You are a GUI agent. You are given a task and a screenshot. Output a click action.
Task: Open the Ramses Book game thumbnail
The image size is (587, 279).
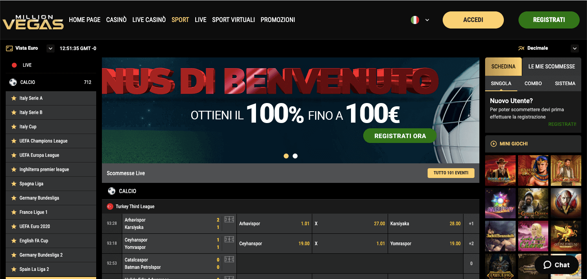click(533, 170)
